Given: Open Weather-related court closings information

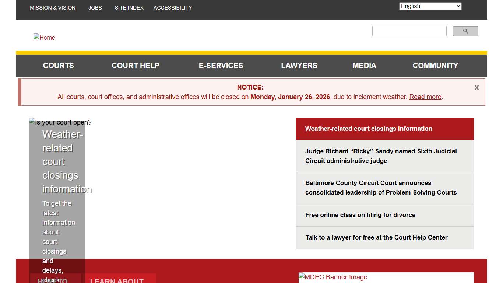Looking at the screenshot, I should [369, 129].
